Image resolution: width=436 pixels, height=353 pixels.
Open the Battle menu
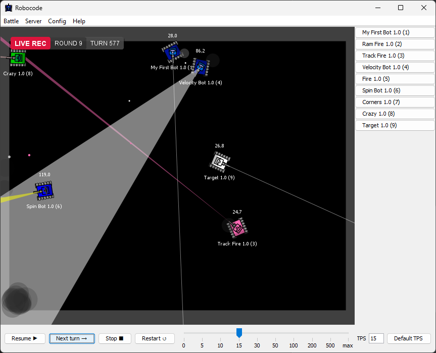11,21
